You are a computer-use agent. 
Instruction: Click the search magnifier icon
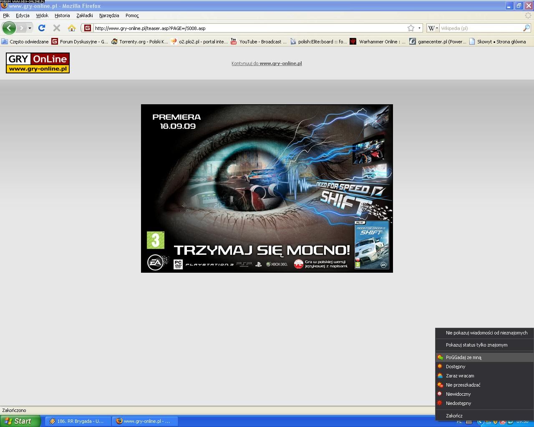[x=526, y=28]
